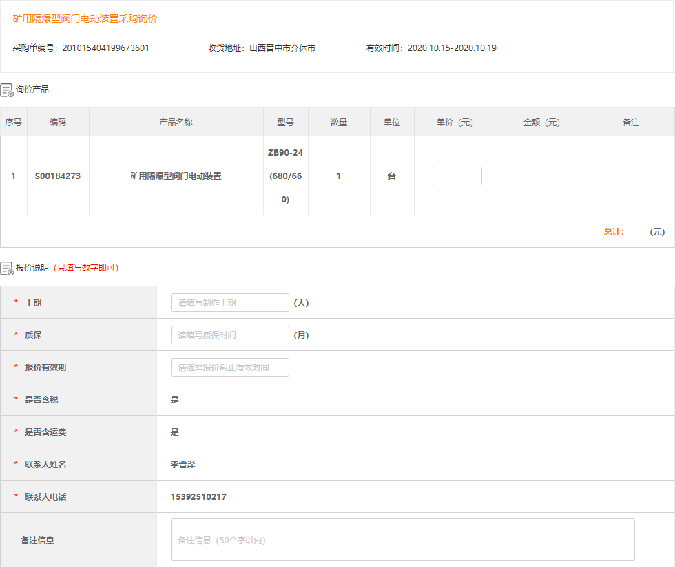Click the 备注信息 remarks text area
The height and width of the screenshot is (568, 675).
point(402,540)
